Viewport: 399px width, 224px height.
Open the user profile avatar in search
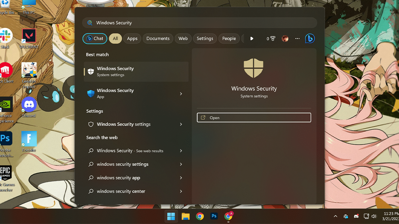coord(285,38)
